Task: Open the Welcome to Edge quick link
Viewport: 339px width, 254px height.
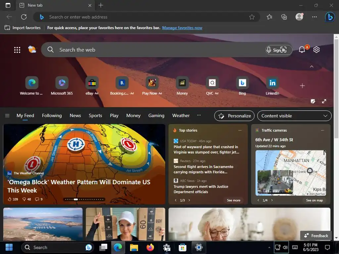Action: 31,86
